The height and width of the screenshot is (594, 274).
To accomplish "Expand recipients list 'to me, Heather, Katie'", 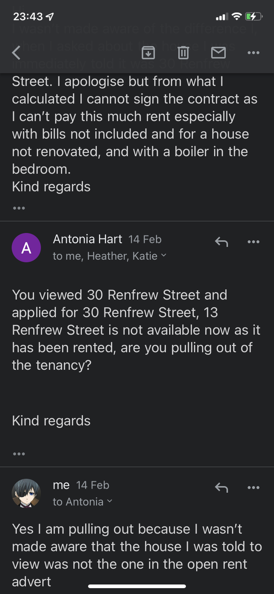I will [x=110, y=256].
